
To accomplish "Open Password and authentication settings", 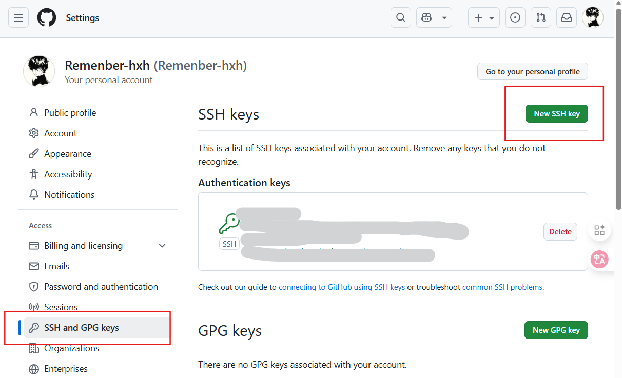I will (101, 286).
